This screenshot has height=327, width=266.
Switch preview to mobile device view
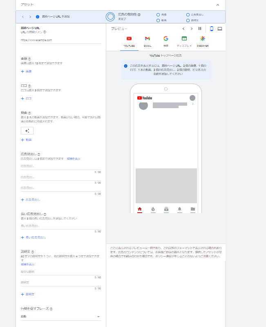coord(212,29)
